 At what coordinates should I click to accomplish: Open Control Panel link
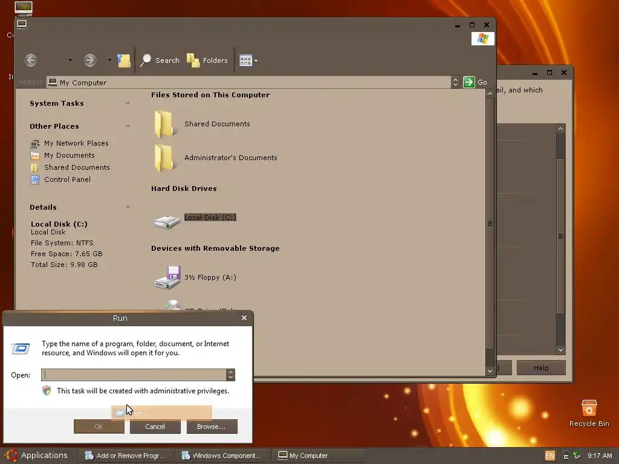[x=67, y=179]
